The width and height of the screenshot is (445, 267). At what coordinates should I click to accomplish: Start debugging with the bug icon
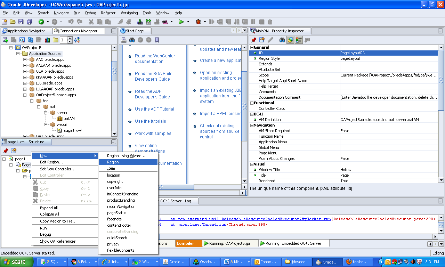(x=198, y=21)
